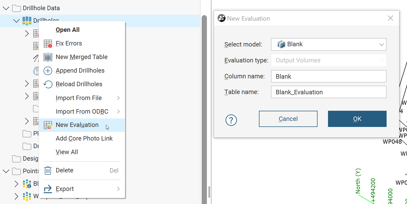Click the Reload Drillholes refresh icon
This screenshot has height=204, width=407.
(x=48, y=84)
